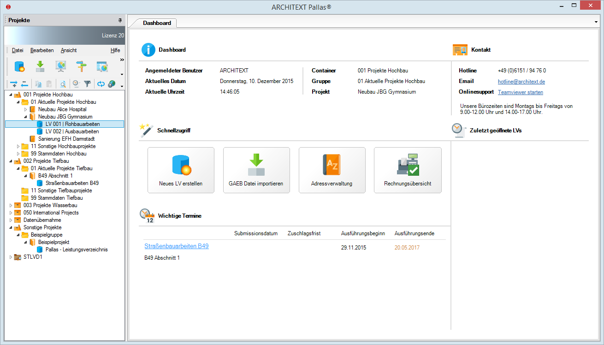
Task: Click the expand-all arrow with plus icon
Action: tap(13, 84)
